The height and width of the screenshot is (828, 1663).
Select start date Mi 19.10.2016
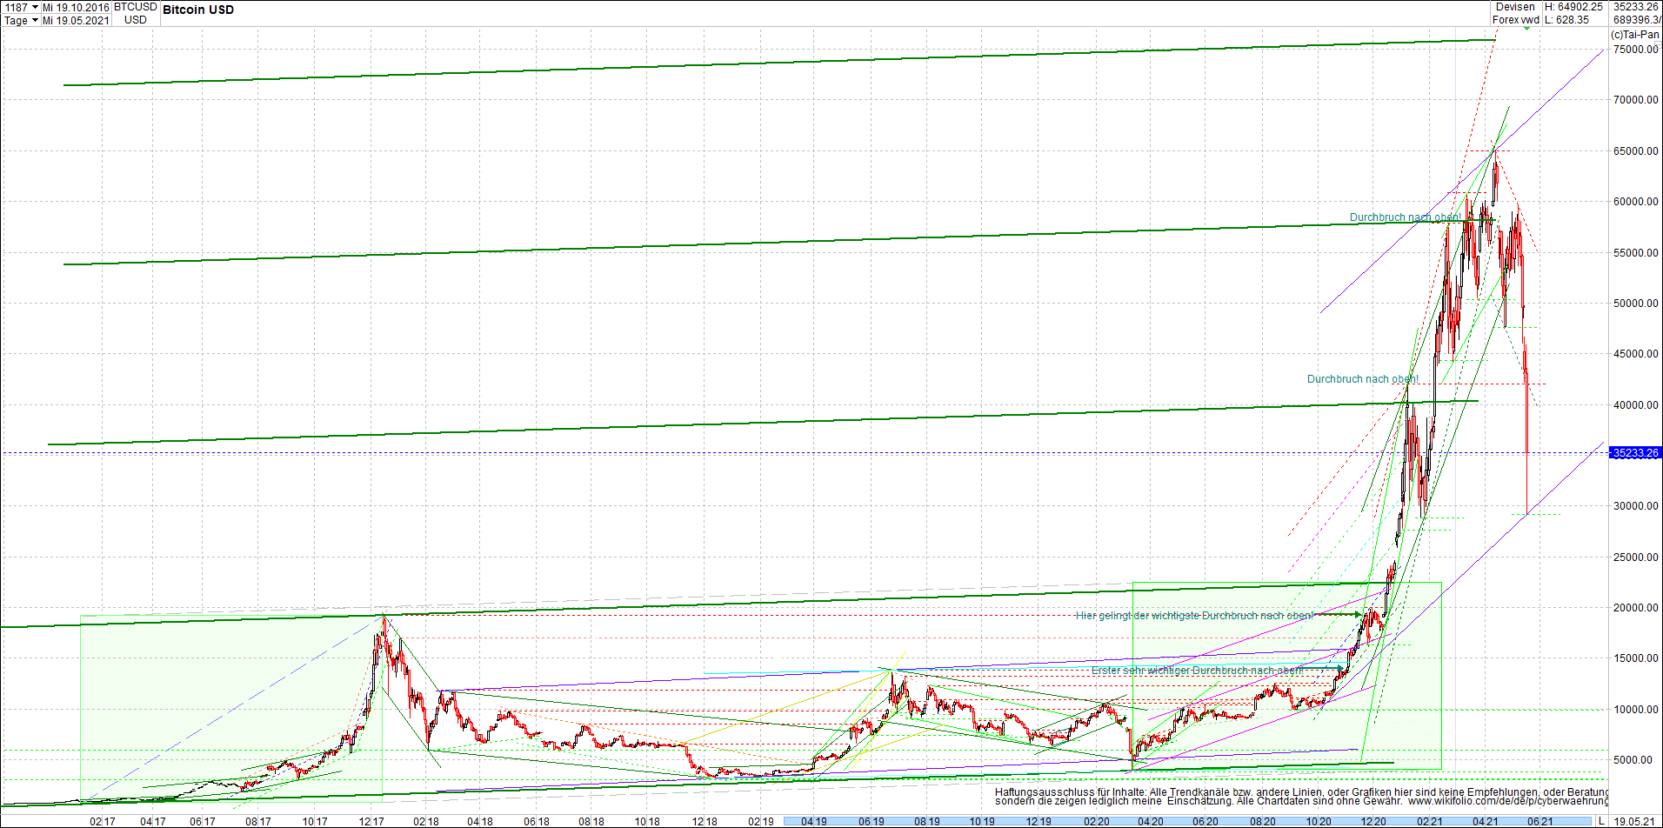coord(76,7)
